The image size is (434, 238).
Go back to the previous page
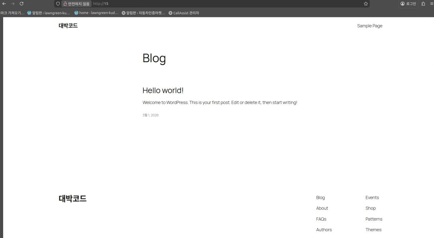coord(4,4)
